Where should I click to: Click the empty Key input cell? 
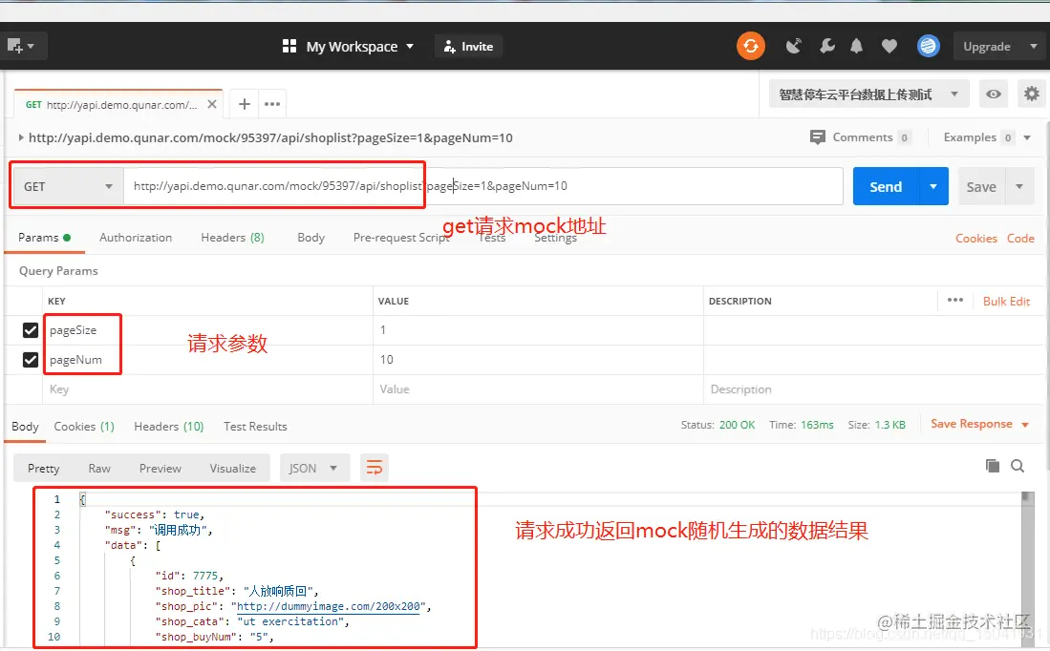207,389
